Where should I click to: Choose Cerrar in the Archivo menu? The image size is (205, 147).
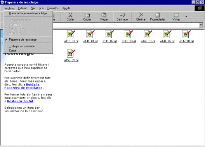click(x=28, y=51)
